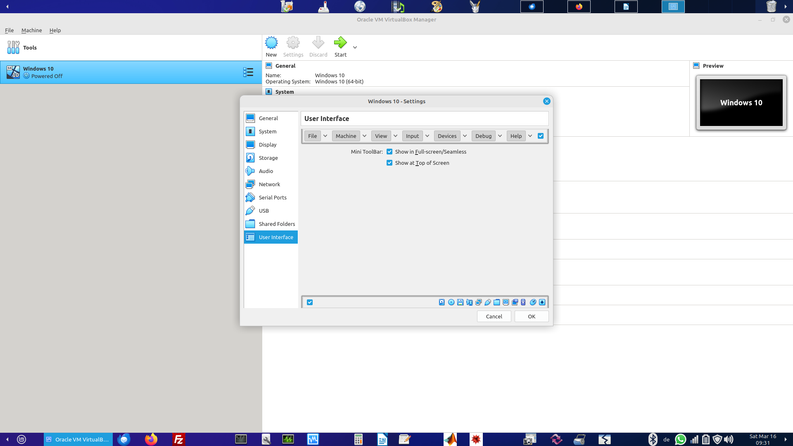Click display indicator in settings status bar
The width and height of the screenshot is (793, 446).
click(x=506, y=302)
